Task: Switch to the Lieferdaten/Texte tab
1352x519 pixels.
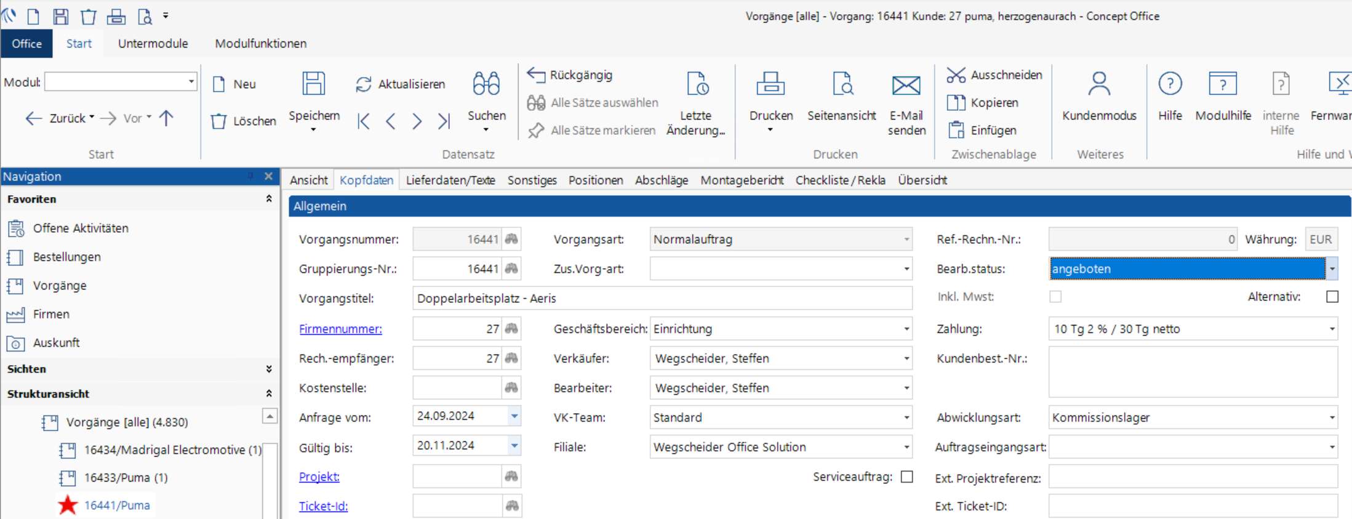Action: [450, 180]
